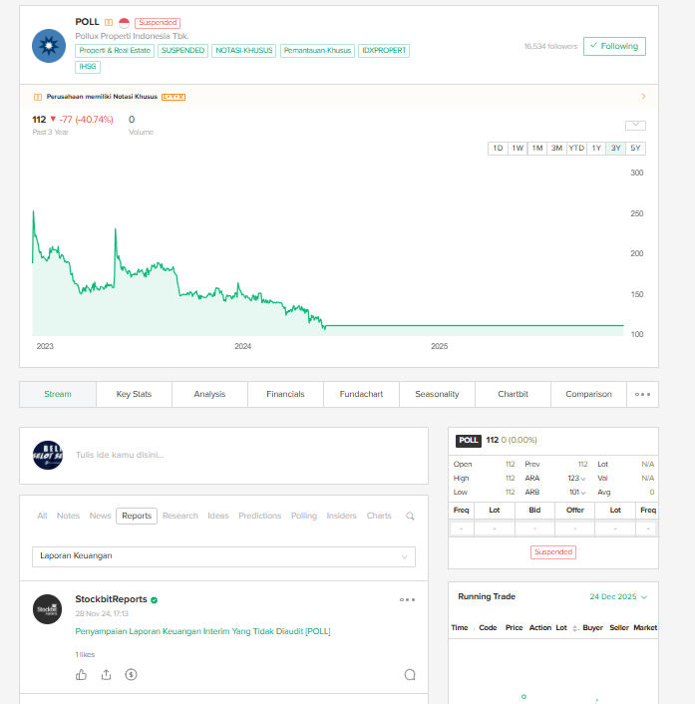
Task: Click the IHSG tag
Action: pos(88,67)
